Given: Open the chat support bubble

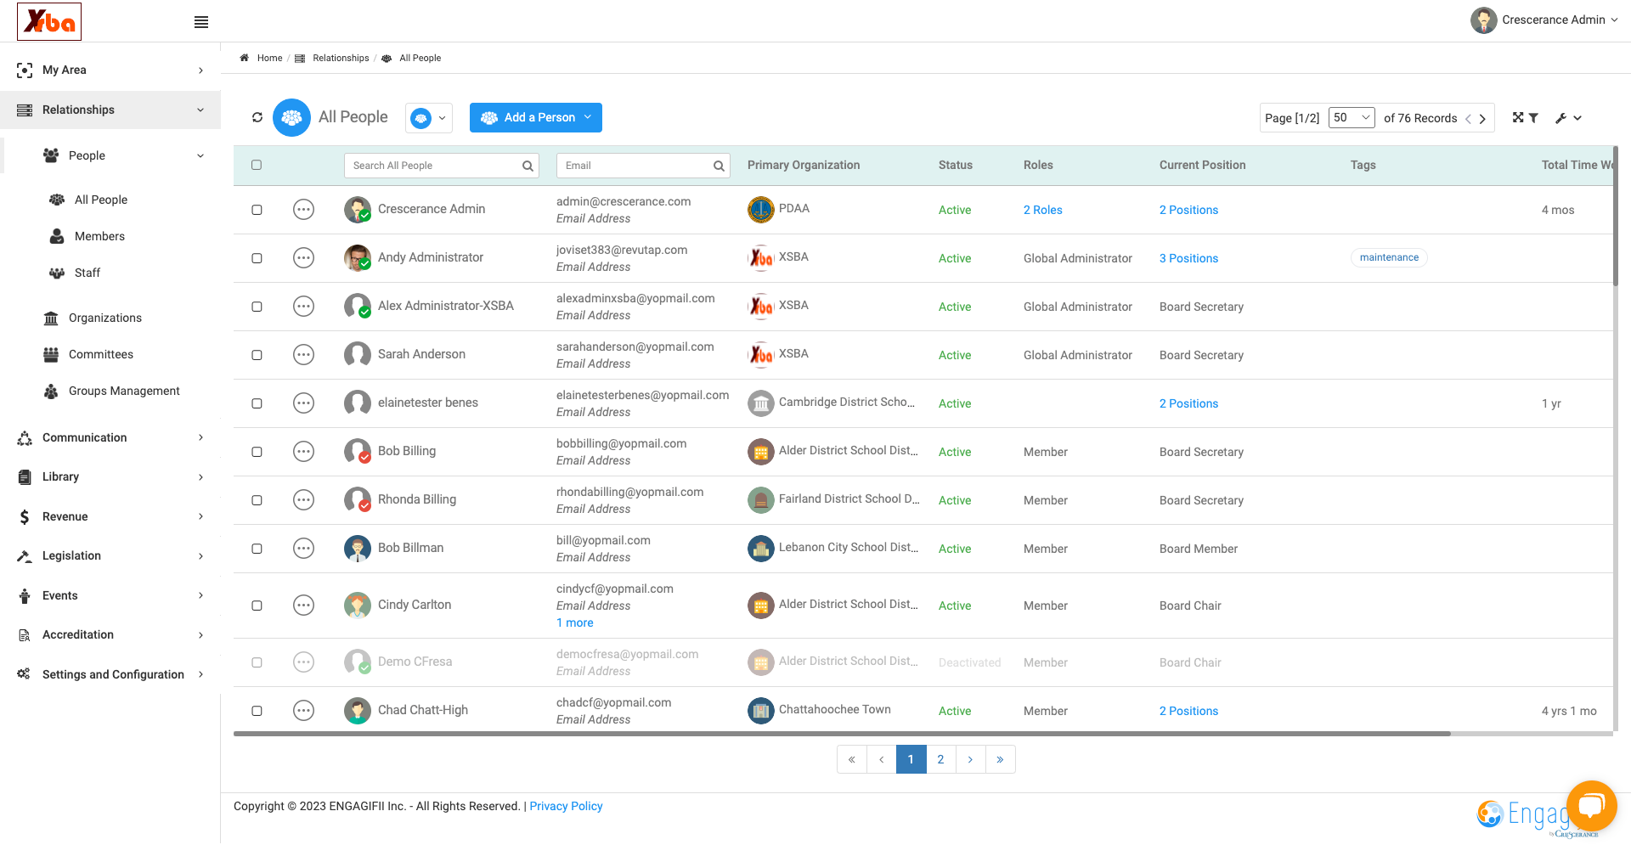Looking at the screenshot, I should tap(1591, 805).
